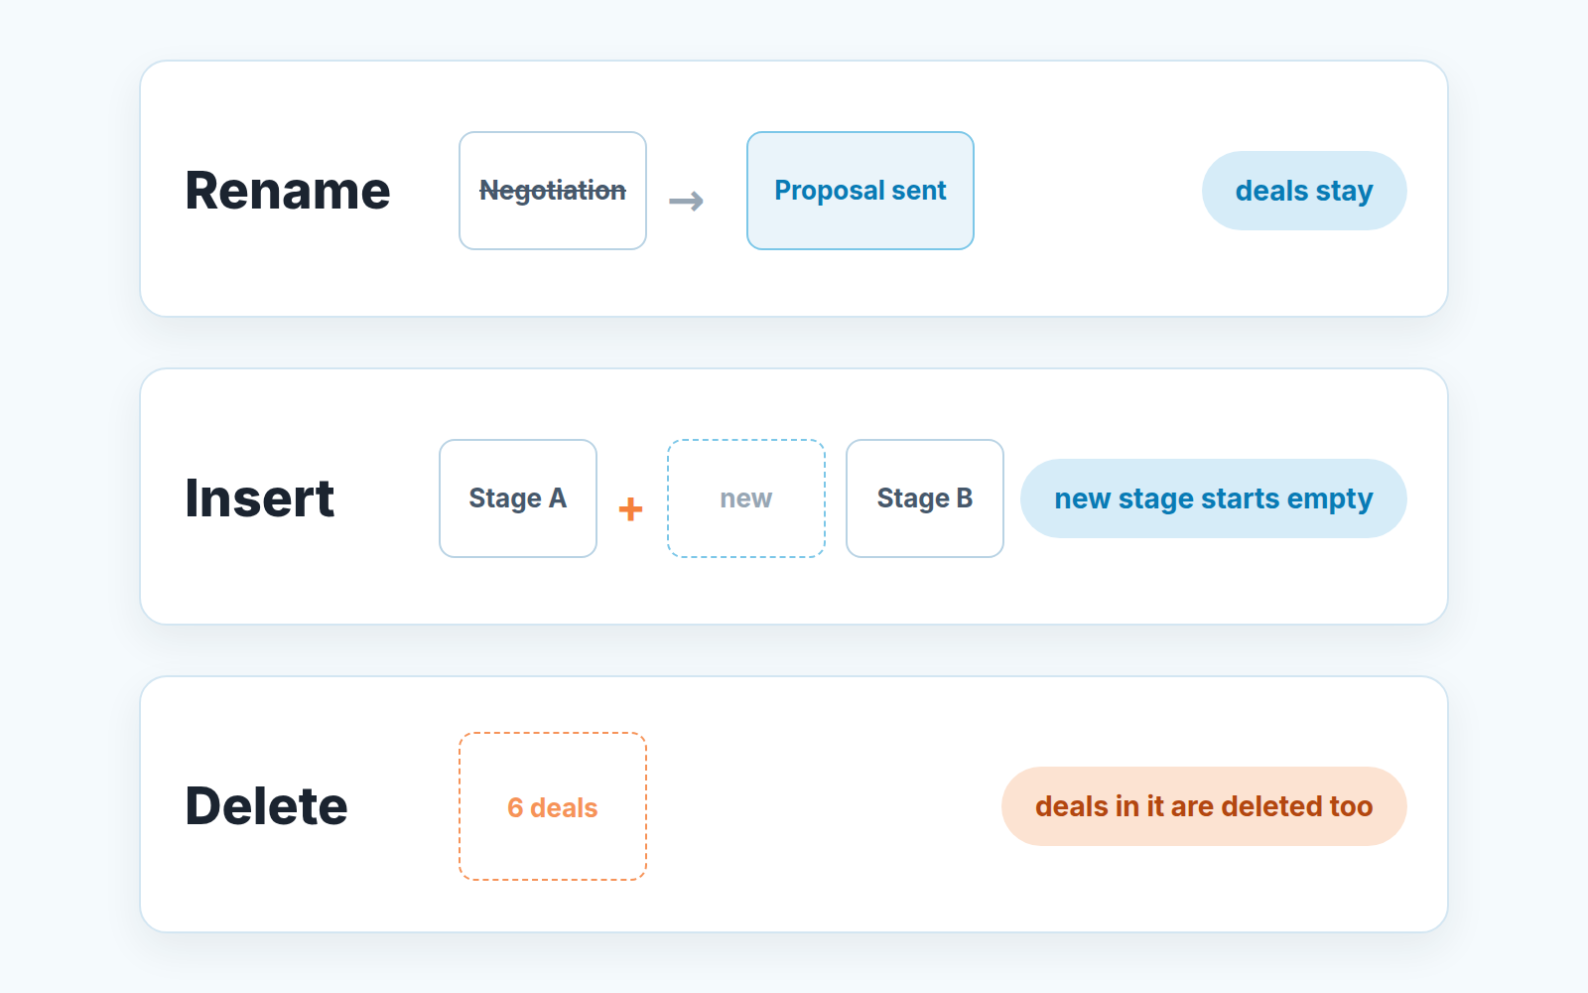This screenshot has width=1588, height=993.
Task: Select the dashed 'new' stage placeholder
Action: click(746, 498)
